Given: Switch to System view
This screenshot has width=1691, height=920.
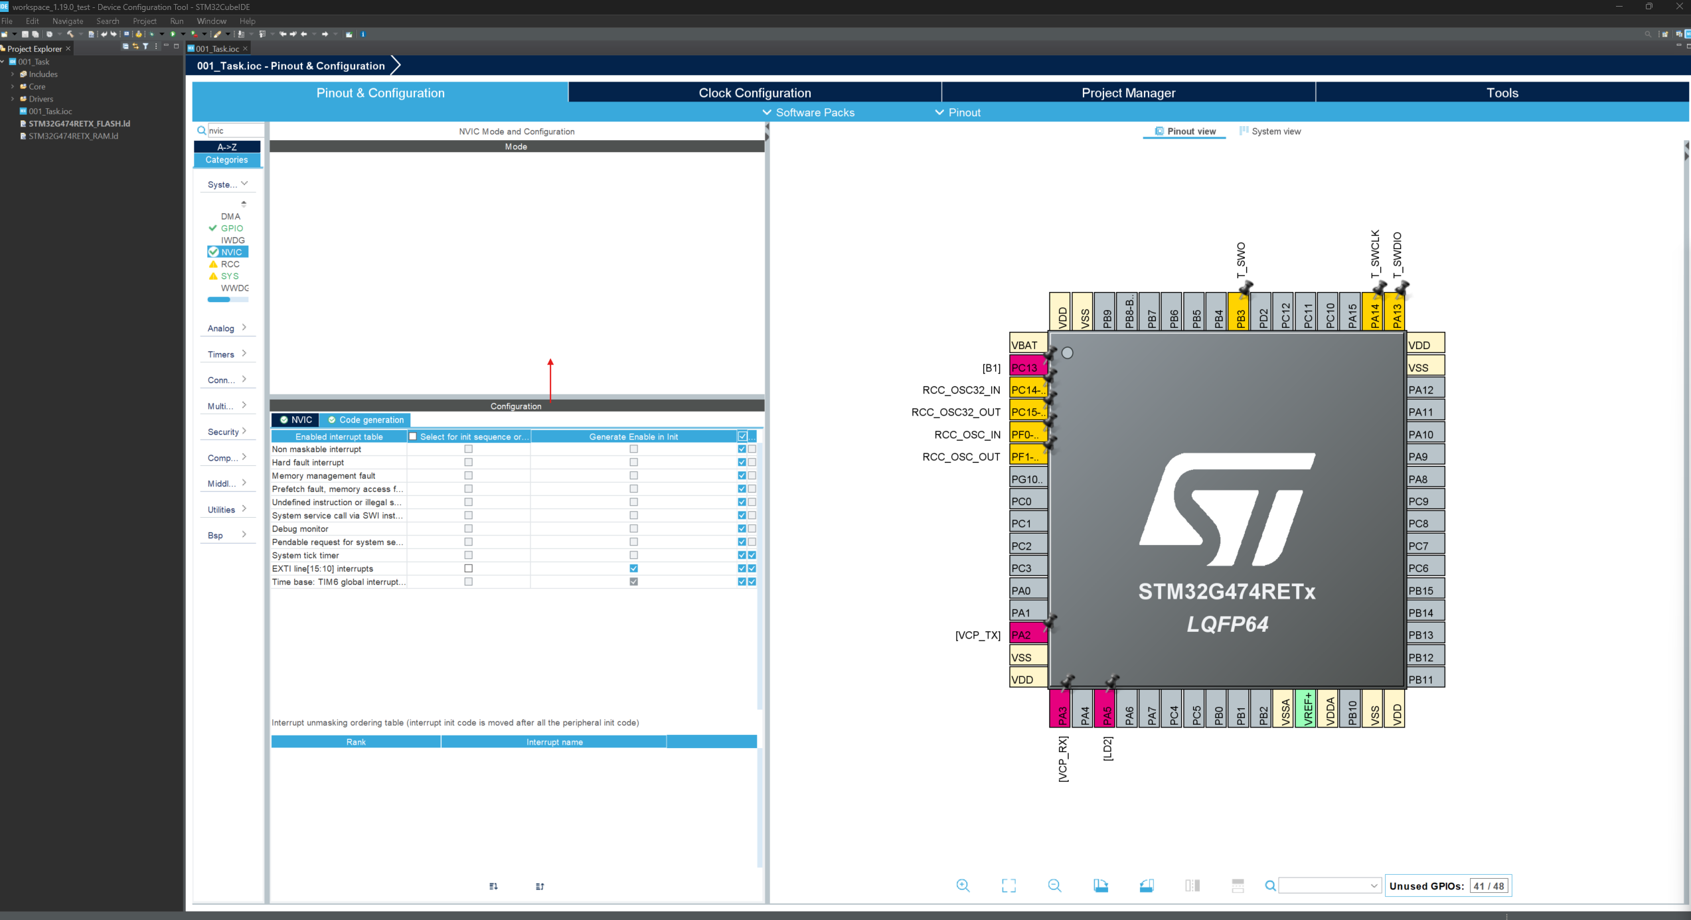Looking at the screenshot, I should pyautogui.click(x=1269, y=131).
